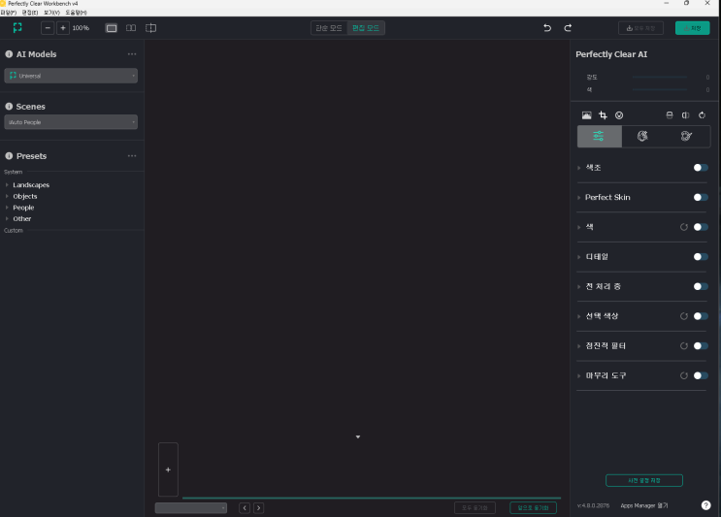The image size is (721, 517).
Task: Go to previous image with left arrow
Action: click(x=245, y=508)
